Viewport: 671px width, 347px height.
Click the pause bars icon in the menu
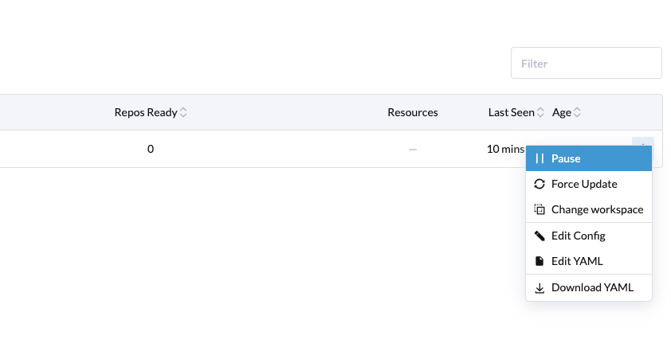[x=540, y=158]
